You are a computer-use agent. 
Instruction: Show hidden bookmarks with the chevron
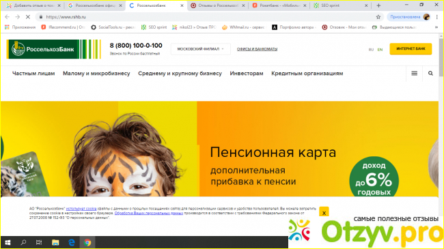coord(436,27)
